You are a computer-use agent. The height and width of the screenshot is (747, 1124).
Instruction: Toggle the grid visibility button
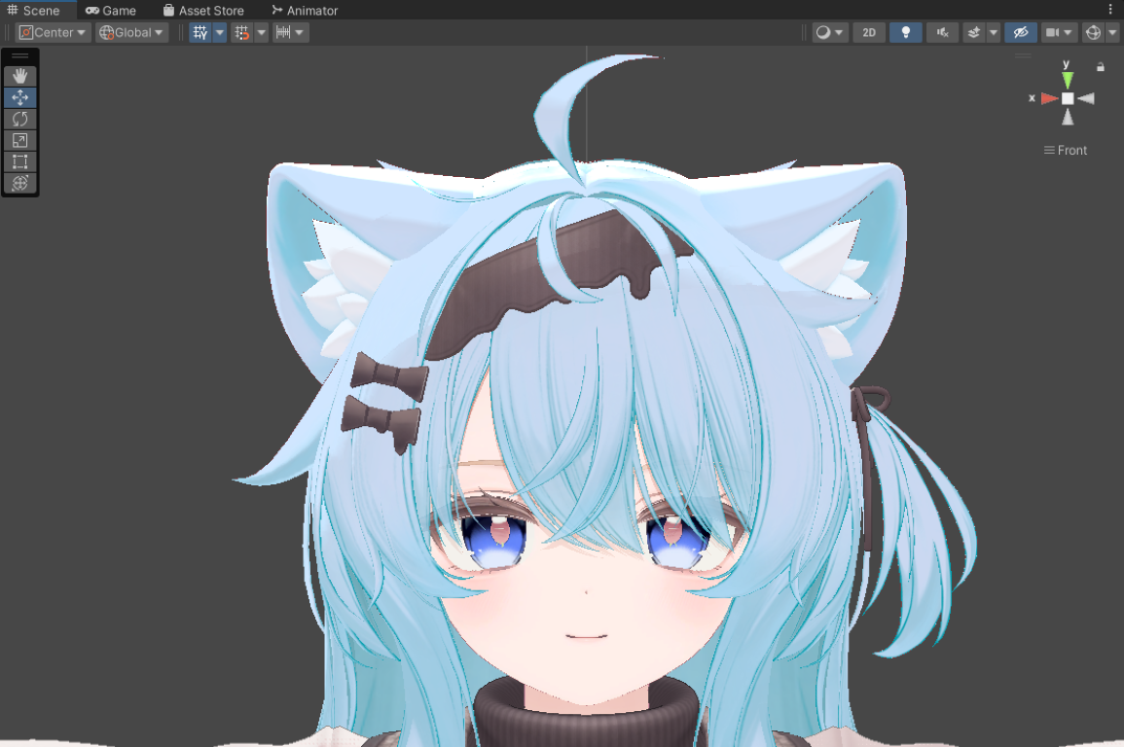point(200,32)
